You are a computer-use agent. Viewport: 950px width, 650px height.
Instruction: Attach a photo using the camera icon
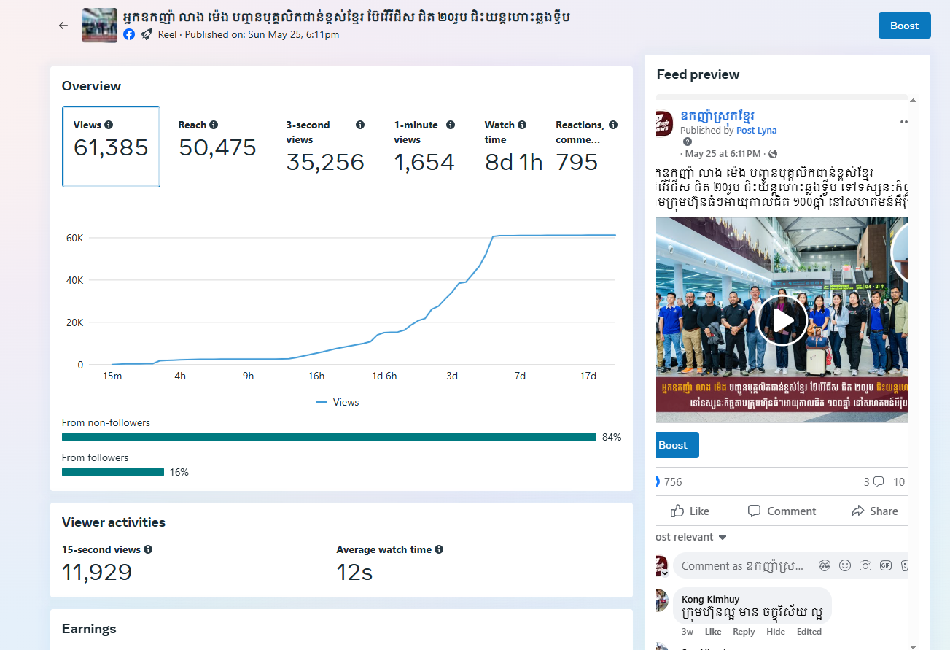click(865, 565)
